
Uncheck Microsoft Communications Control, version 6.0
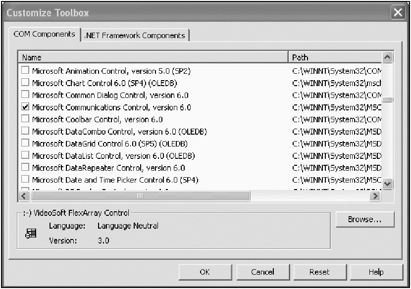[x=25, y=107]
